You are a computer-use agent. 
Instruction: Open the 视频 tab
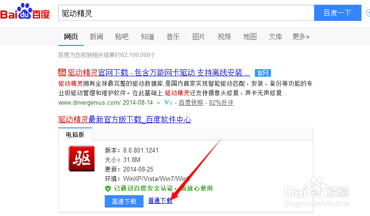pos(224,37)
